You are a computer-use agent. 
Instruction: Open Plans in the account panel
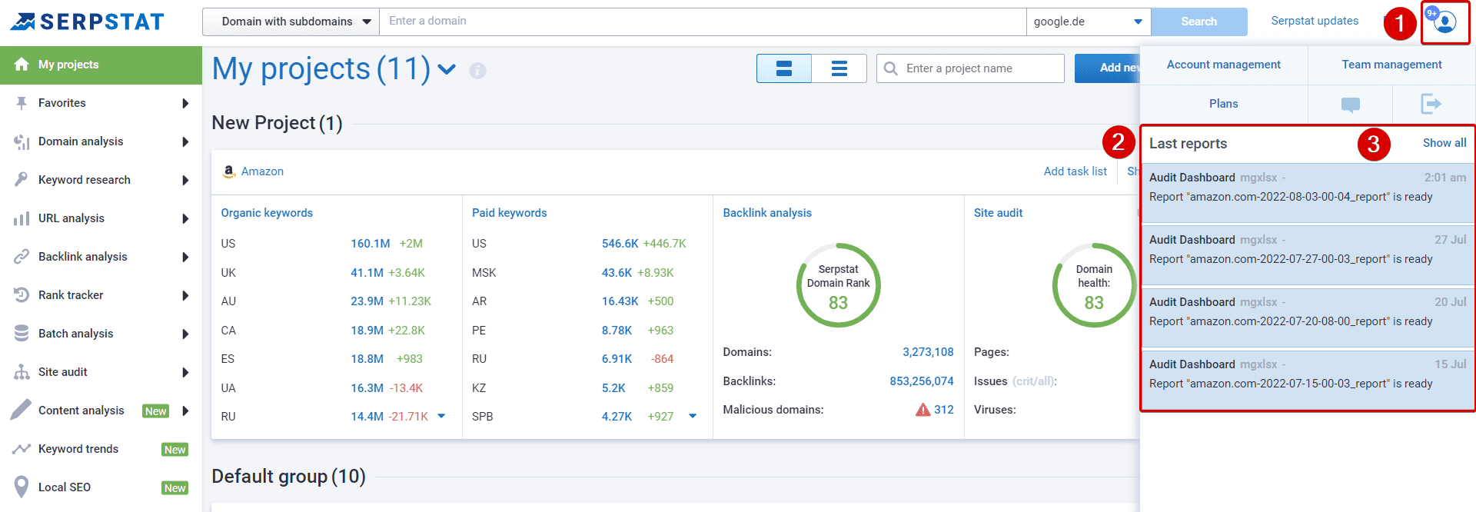1223,104
